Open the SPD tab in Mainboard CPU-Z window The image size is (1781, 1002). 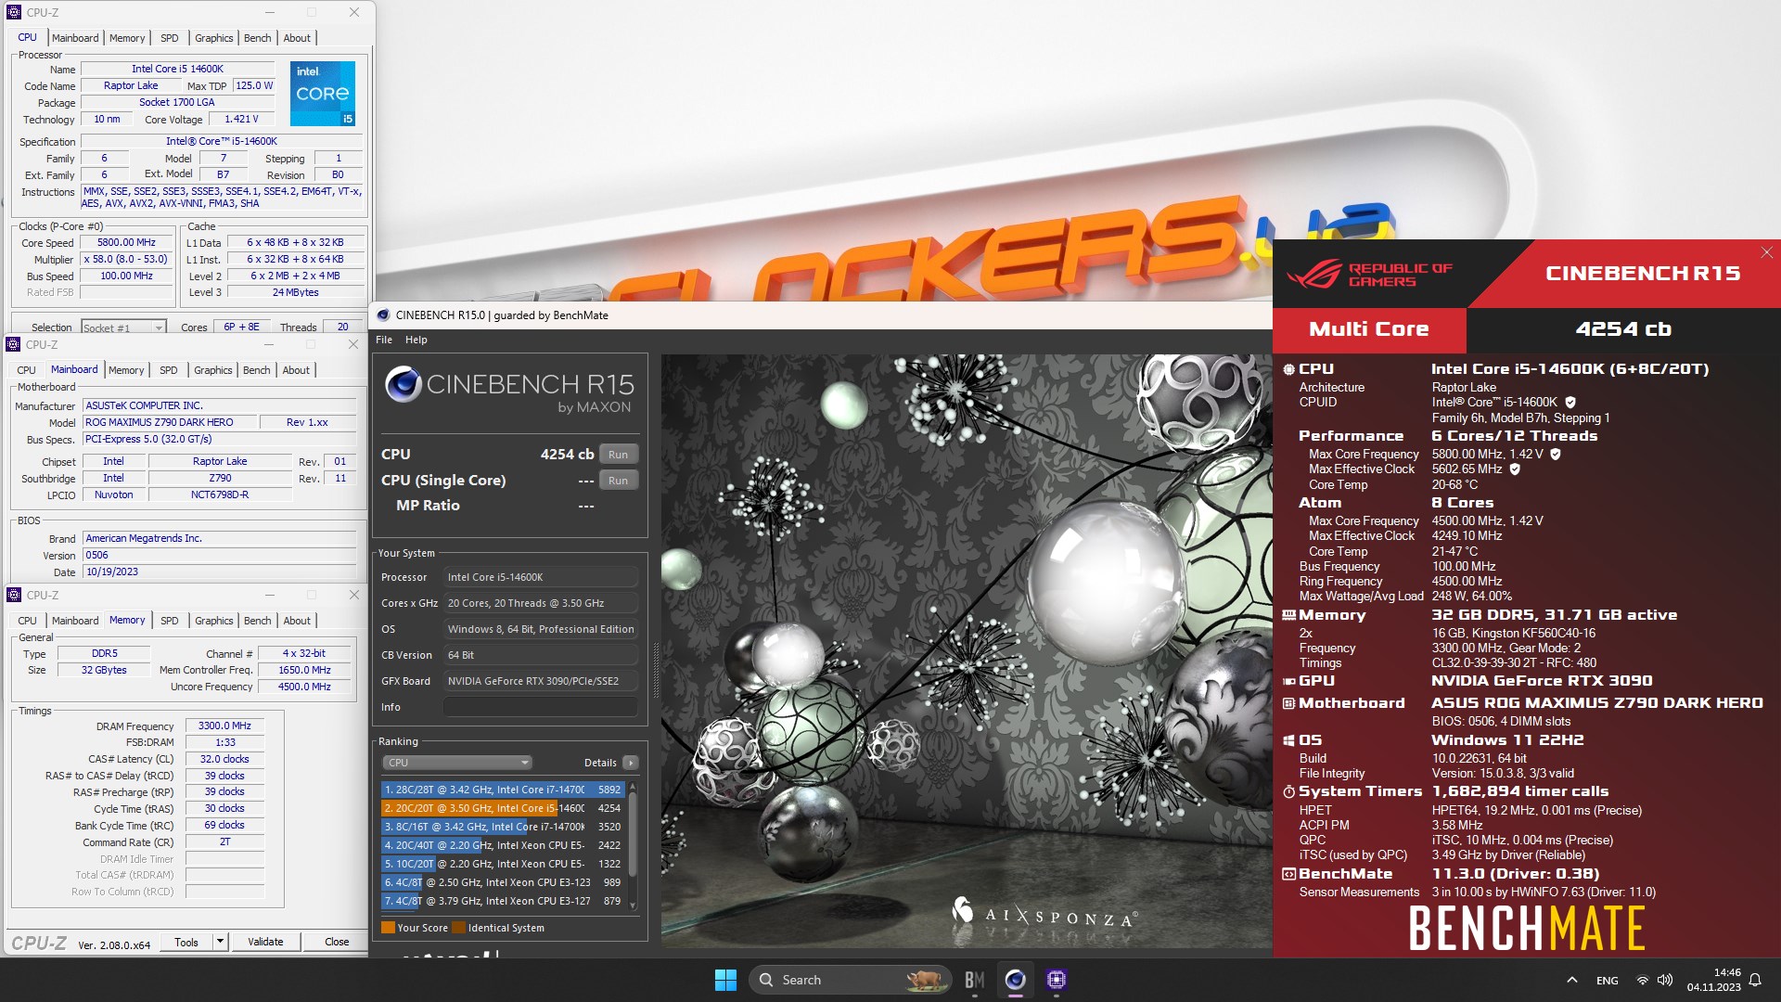coord(168,370)
